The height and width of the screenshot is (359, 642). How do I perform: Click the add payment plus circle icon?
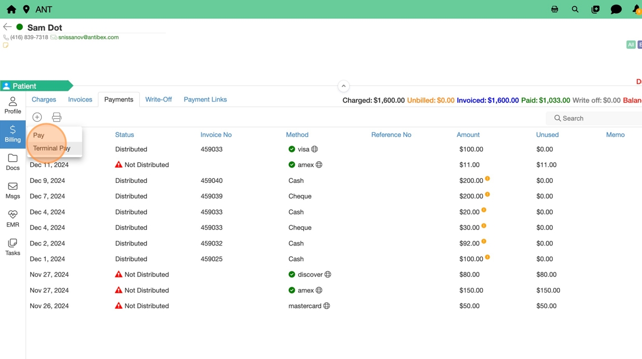pos(37,117)
